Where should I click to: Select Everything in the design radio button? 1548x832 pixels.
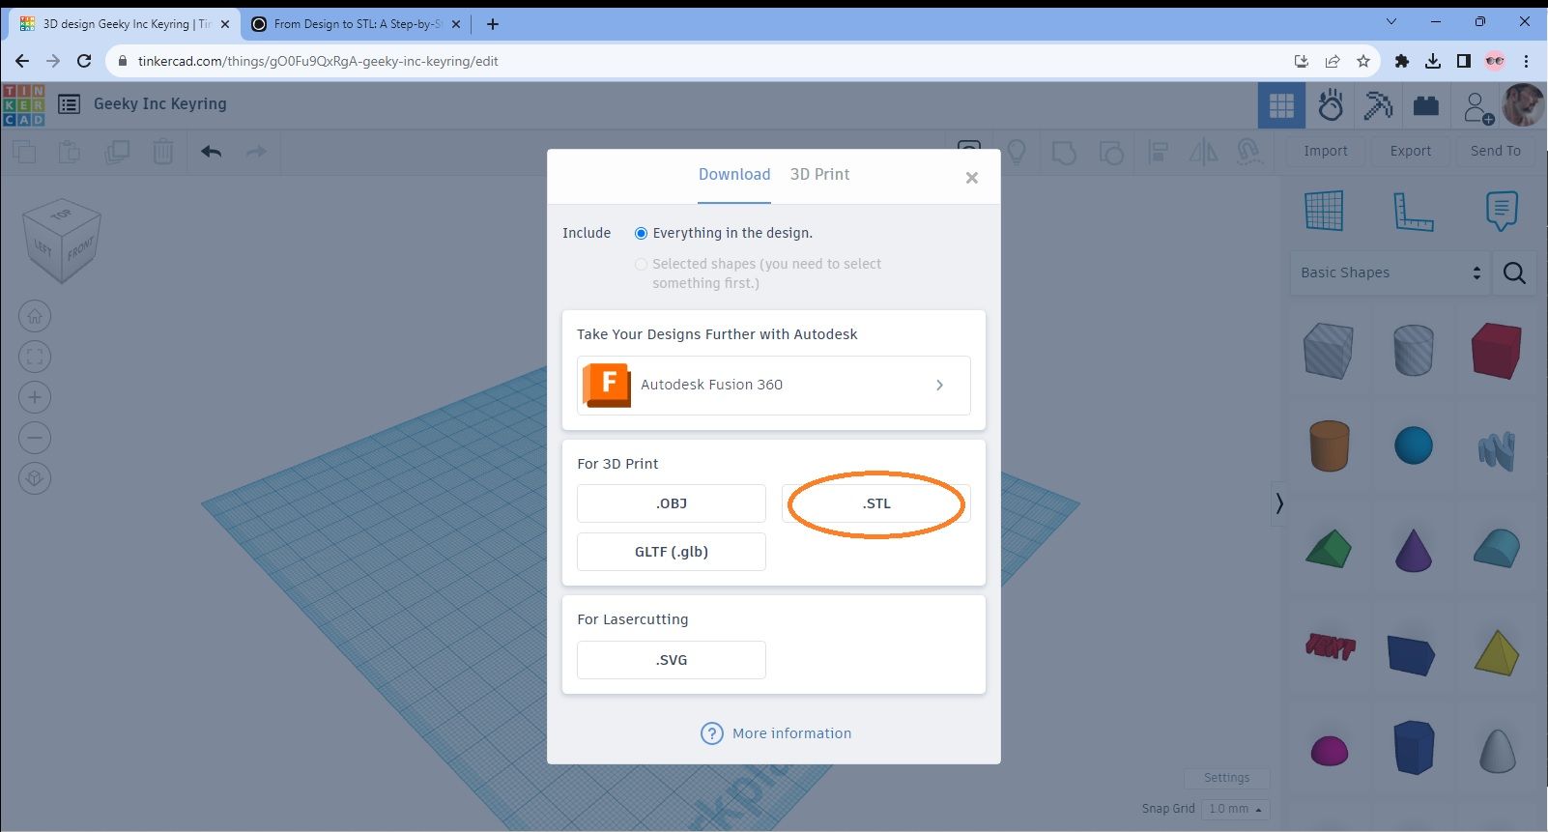tap(641, 233)
